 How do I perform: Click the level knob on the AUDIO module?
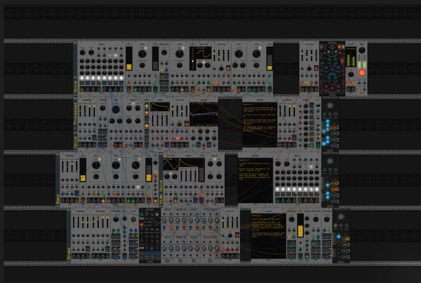[351, 75]
